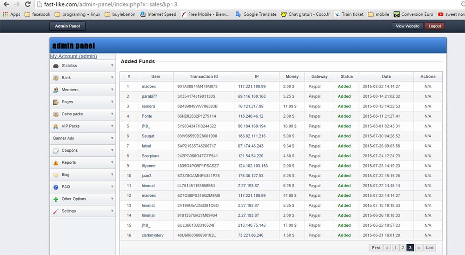Click the Members people icon
465x255 pixels.
(56, 90)
